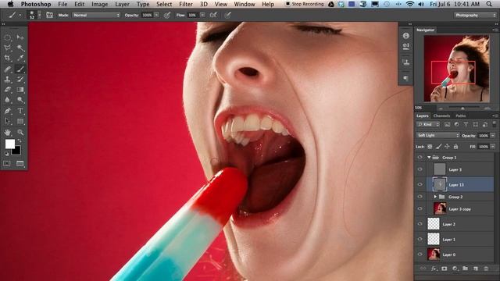This screenshot has height=281, width=500.
Task: Open the Brush panel toggle icon
Action: [x=49, y=15]
